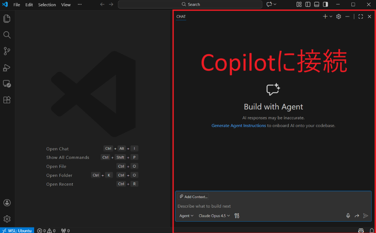Expand the chevron next to Copilot title icon
376x233 pixels.
point(275,4)
